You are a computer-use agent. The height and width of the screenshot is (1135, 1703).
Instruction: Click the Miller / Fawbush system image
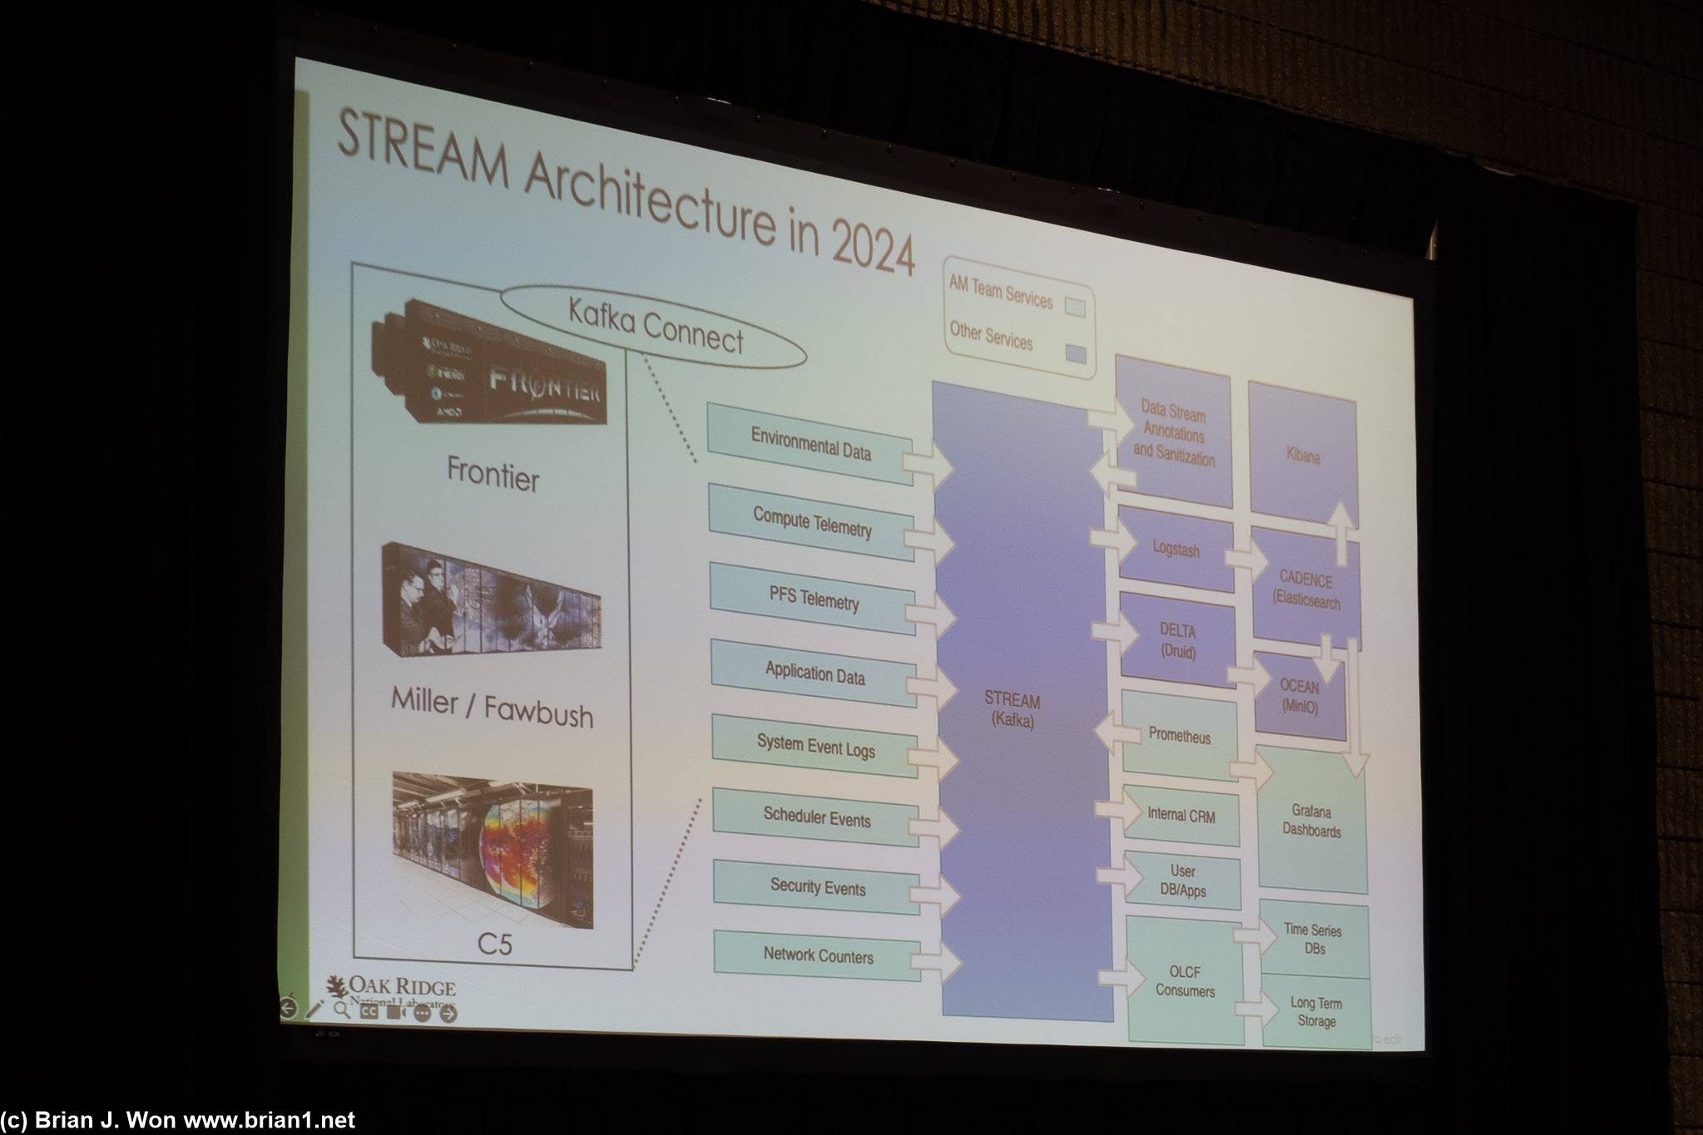pos(492,599)
